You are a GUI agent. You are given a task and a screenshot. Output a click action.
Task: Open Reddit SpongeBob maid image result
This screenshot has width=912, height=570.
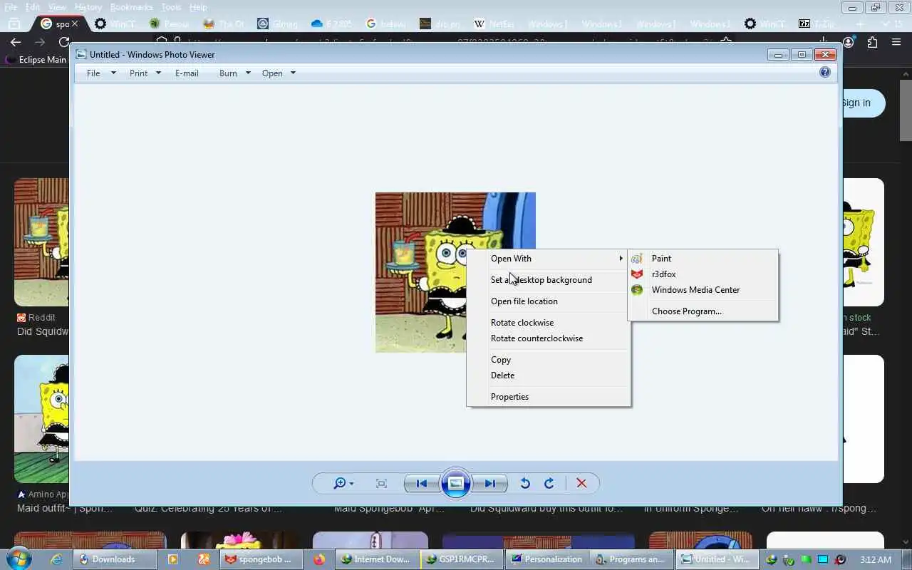click(x=41, y=242)
